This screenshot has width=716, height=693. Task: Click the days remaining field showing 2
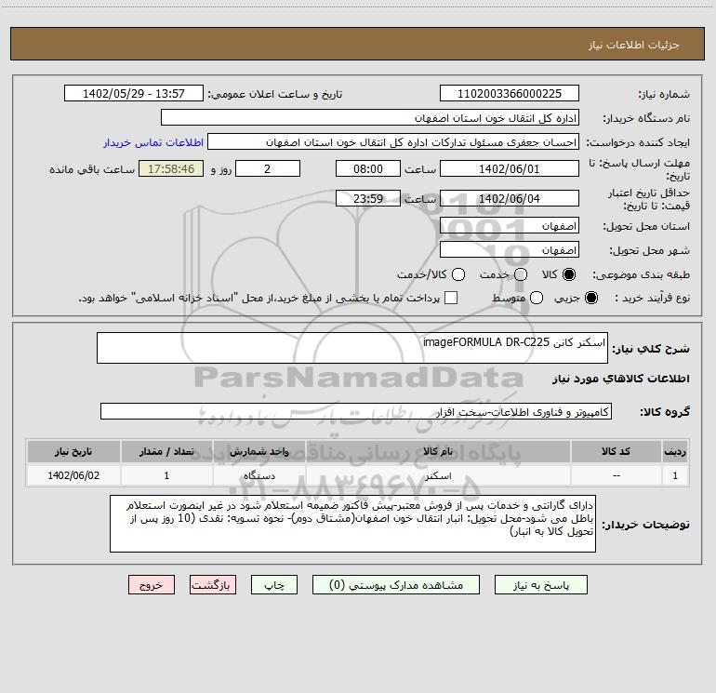268,168
